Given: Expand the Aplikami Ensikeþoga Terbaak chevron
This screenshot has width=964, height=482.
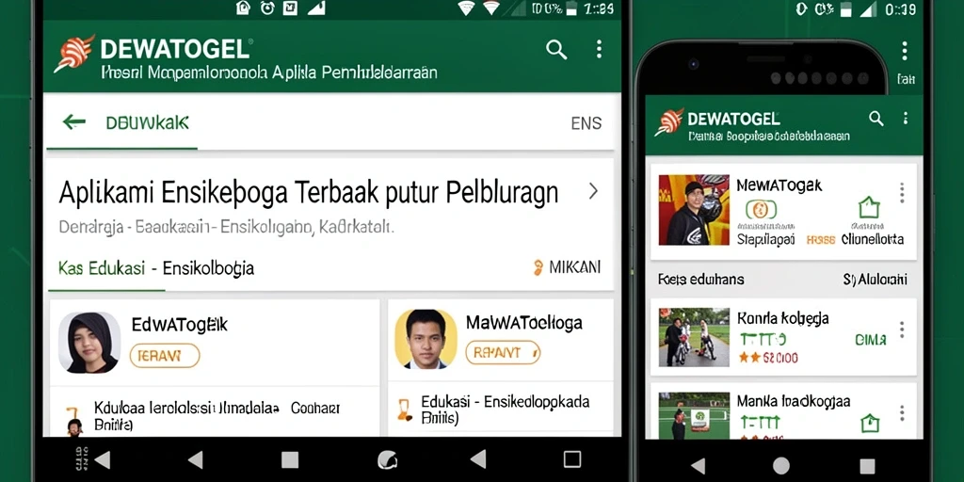Looking at the screenshot, I should click(593, 191).
